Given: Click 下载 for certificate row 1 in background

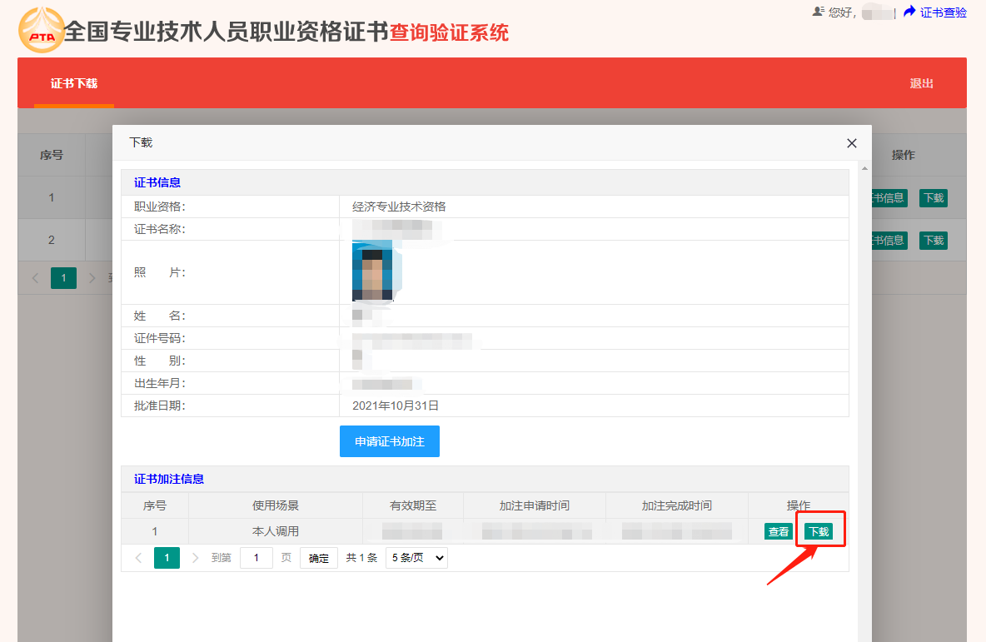Looking at the screenshot, I should [x=933, y=198].
